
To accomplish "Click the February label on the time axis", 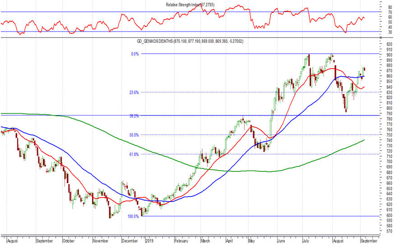I will (181, 241).
